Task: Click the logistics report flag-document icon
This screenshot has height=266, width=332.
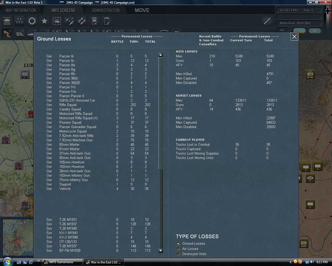Action: point(94,21)
